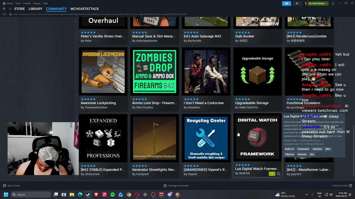Open Brave browser from taskbar
355x199 pixels.
pyautogui.click(x=96, y=195)
